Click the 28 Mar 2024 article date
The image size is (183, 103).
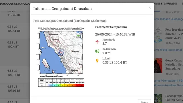173,43
